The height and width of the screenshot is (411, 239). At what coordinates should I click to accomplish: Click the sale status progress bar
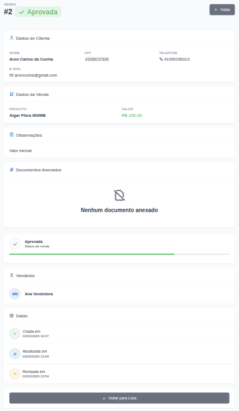119,254
